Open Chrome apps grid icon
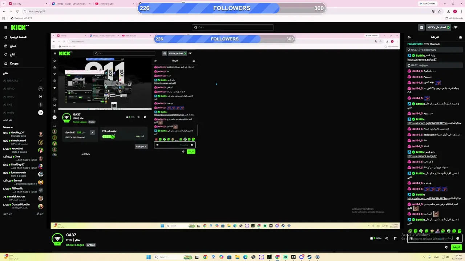The image size is (465, 261). 4,18
